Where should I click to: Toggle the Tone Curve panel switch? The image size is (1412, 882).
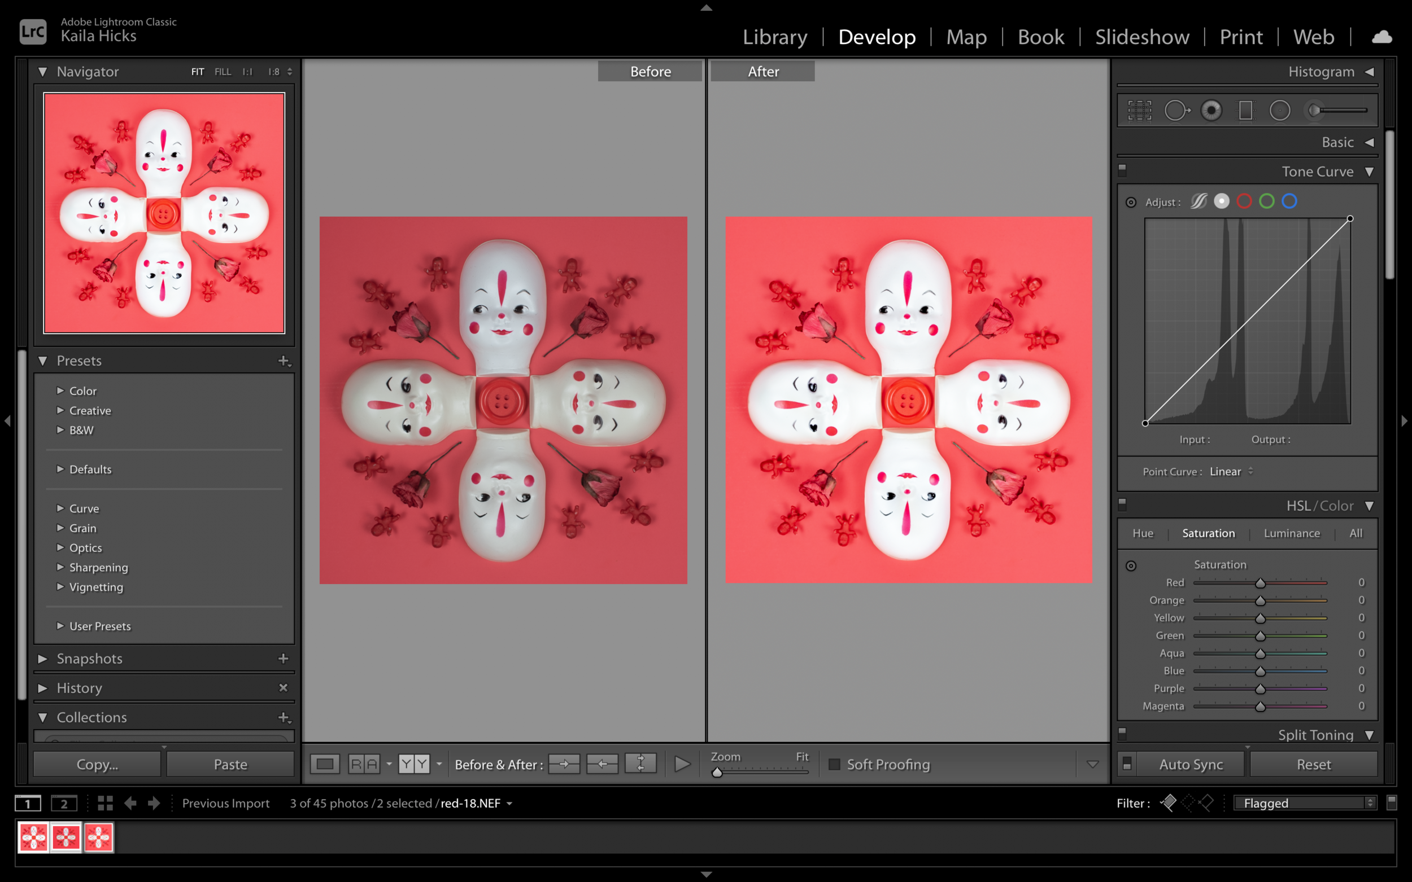click(x=1122, y=170)
